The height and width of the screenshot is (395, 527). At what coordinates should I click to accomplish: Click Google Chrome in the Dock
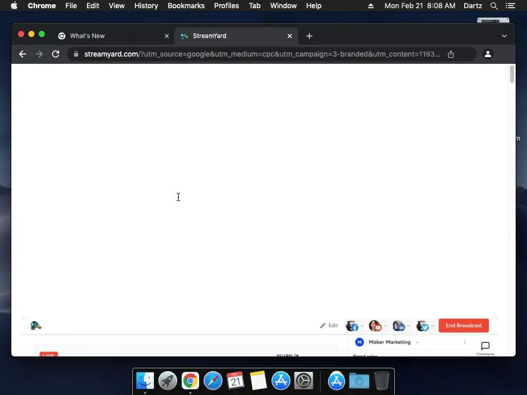tap(190, 381)
